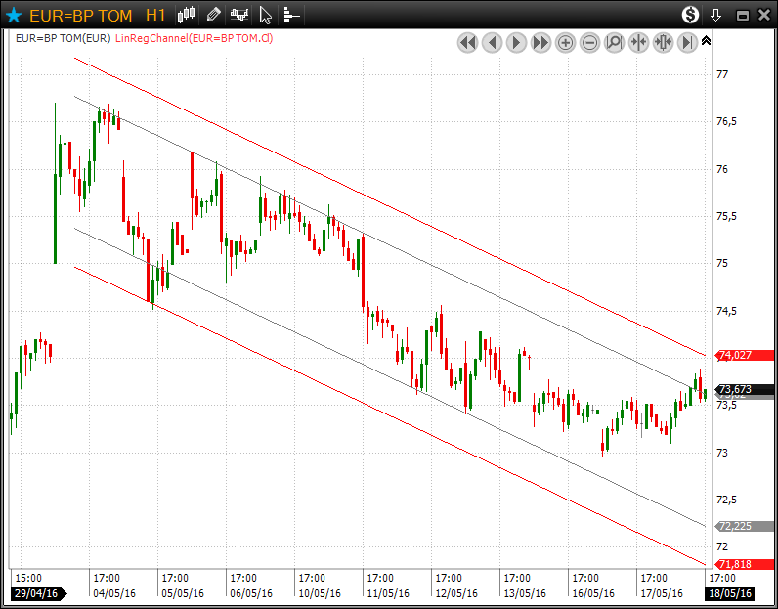Screen dimensions: 778x609
Task: Step chart forward with single right arrow
Action: point(516,42)
